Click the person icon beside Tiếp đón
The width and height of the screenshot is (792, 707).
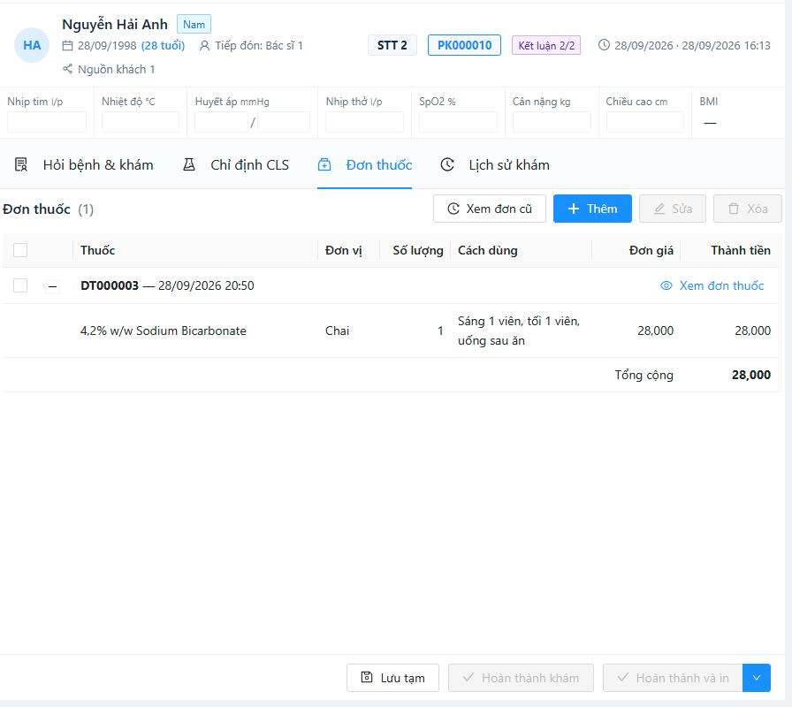[204, 46]
